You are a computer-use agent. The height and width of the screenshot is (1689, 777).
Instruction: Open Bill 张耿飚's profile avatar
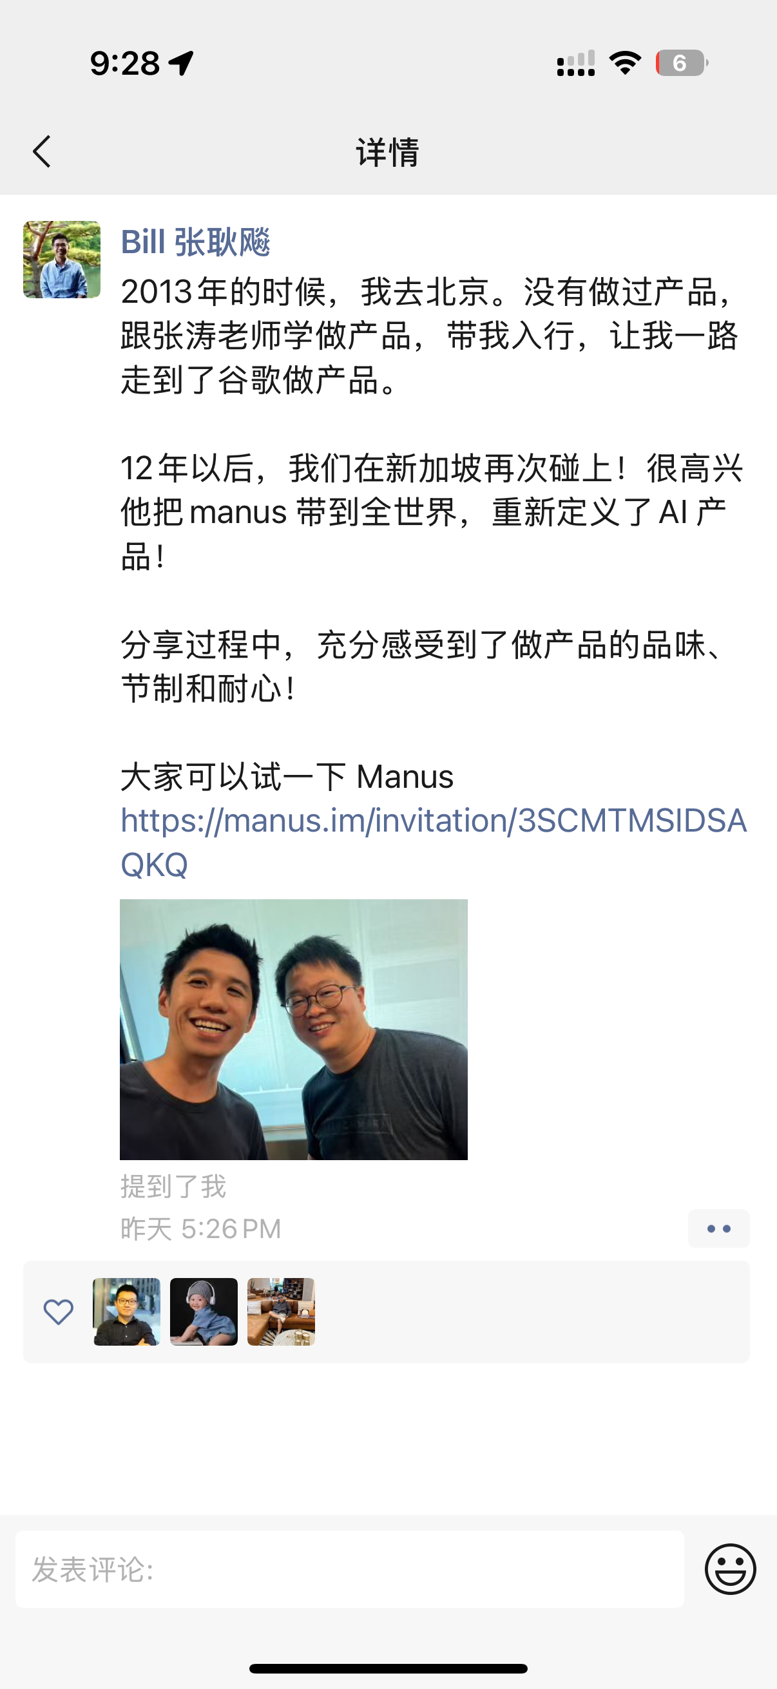click(62, 260)
